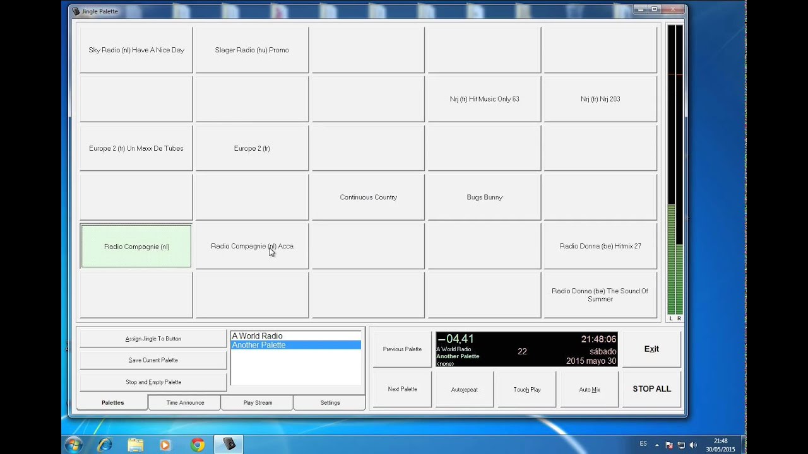Click Save Current Palette
The image size is (808, 454).
[x=153, y=360]
